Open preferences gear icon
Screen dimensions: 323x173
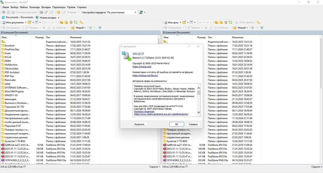(x=58, y=12)
